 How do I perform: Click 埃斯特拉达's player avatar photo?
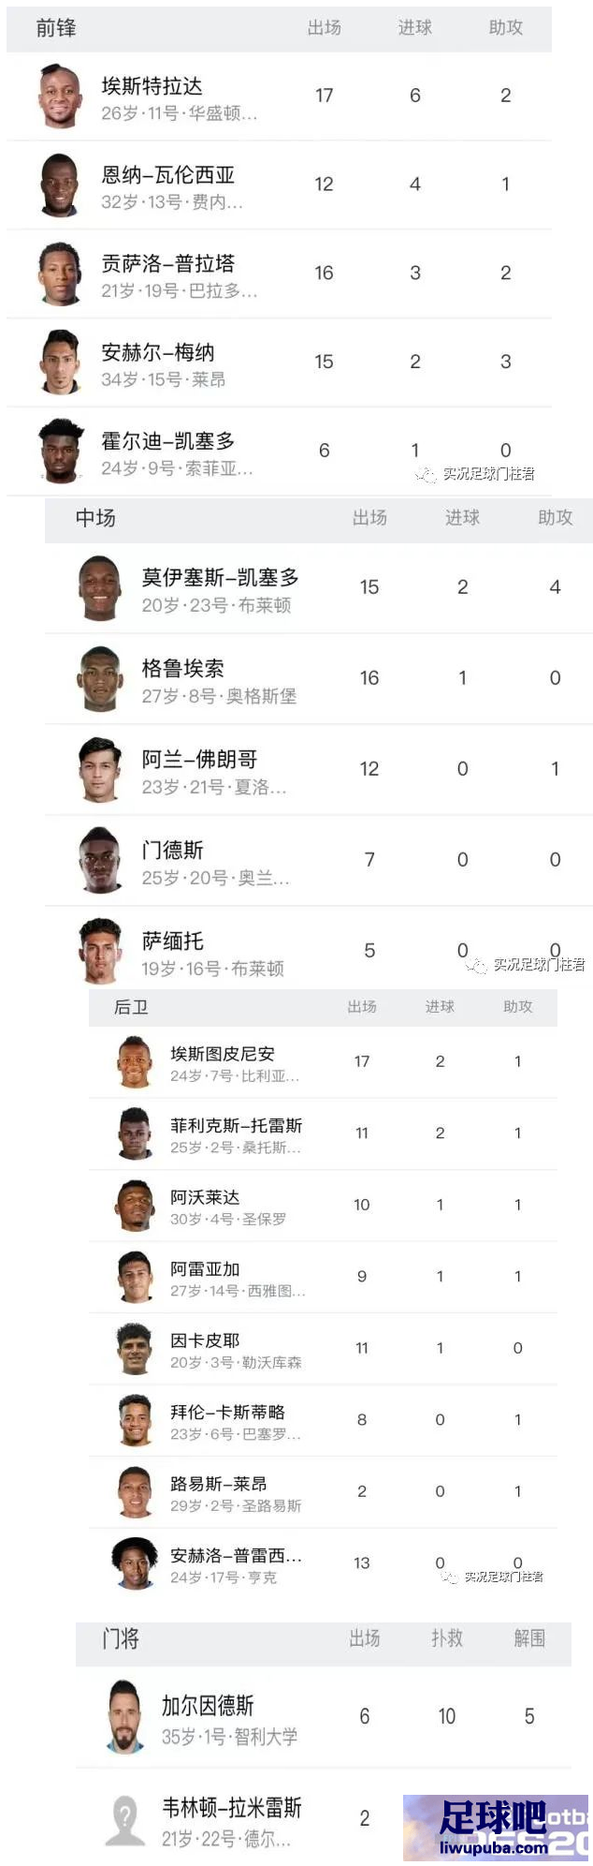click(x=60, y=96)
